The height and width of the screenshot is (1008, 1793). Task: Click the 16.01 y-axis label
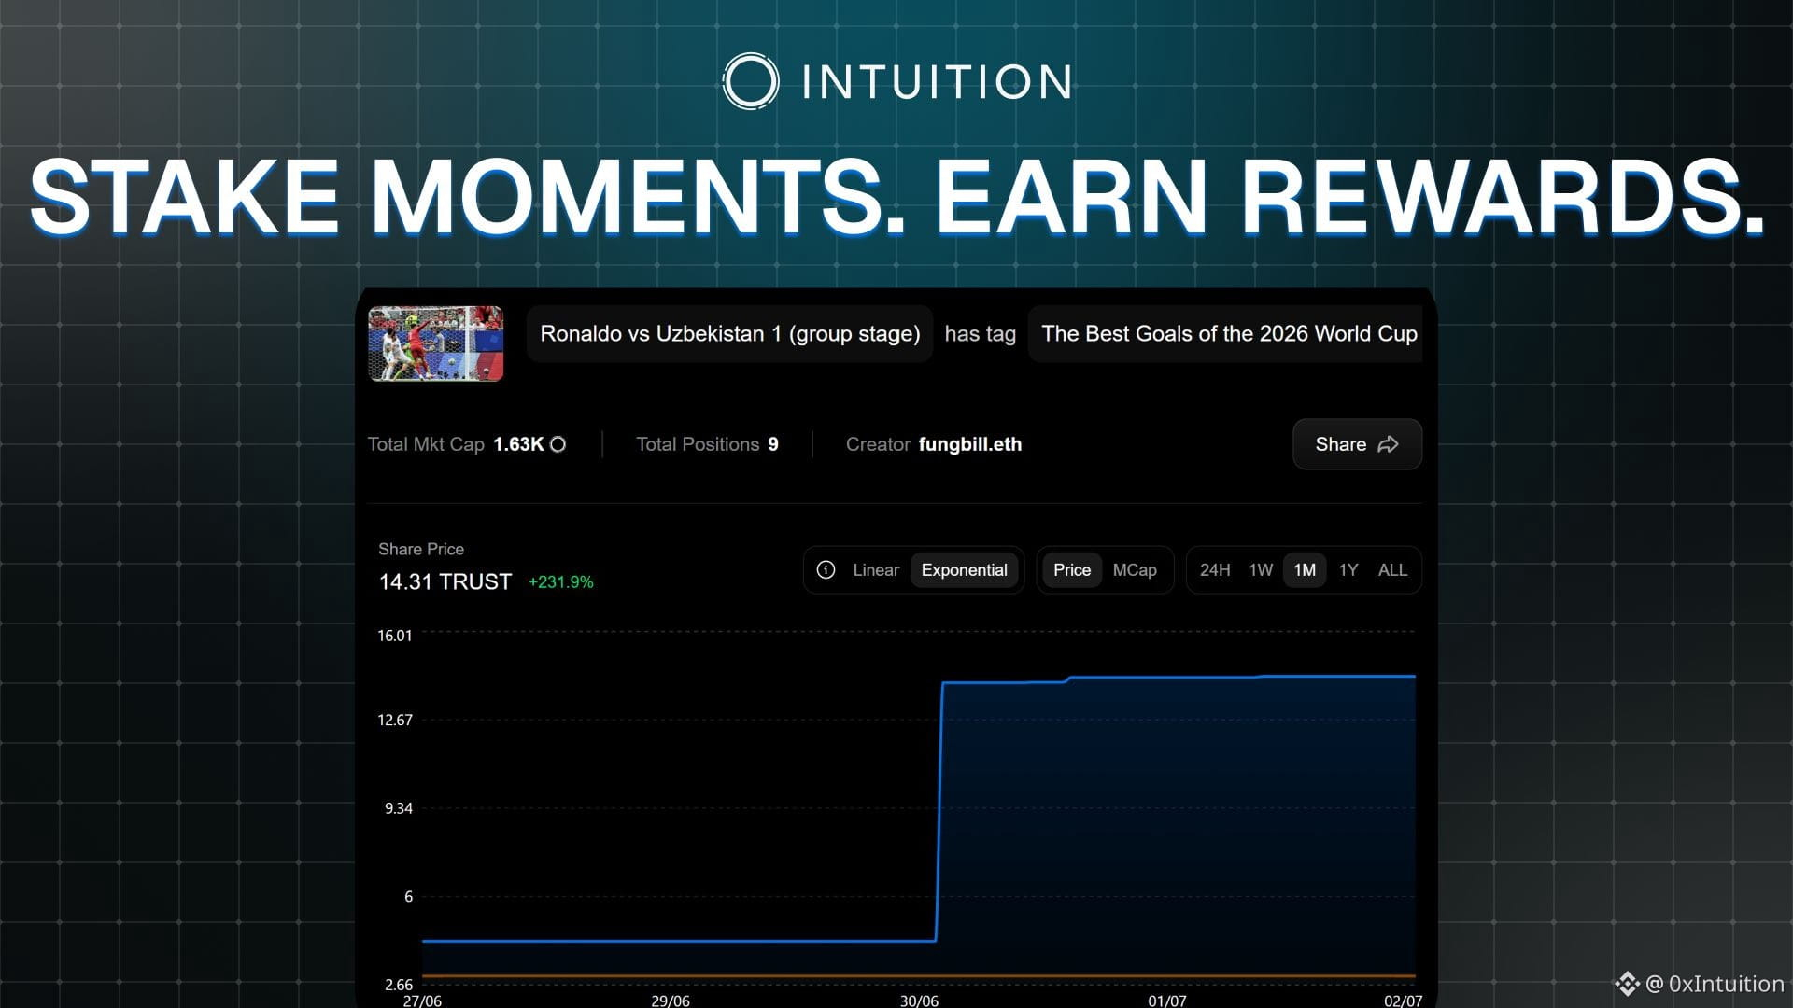pyautogui.click(x=394, y=636)
